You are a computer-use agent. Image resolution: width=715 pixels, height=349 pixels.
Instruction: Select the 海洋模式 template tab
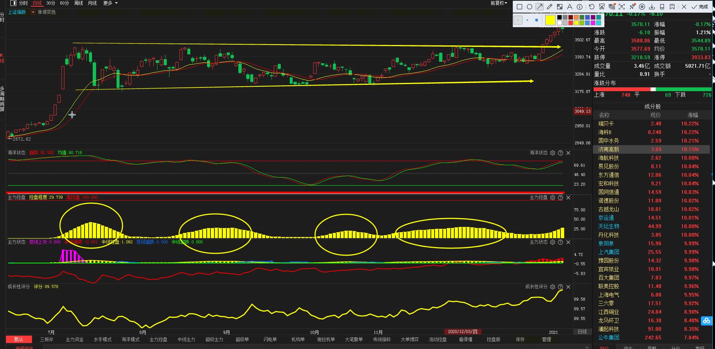(x=130, y=339)
